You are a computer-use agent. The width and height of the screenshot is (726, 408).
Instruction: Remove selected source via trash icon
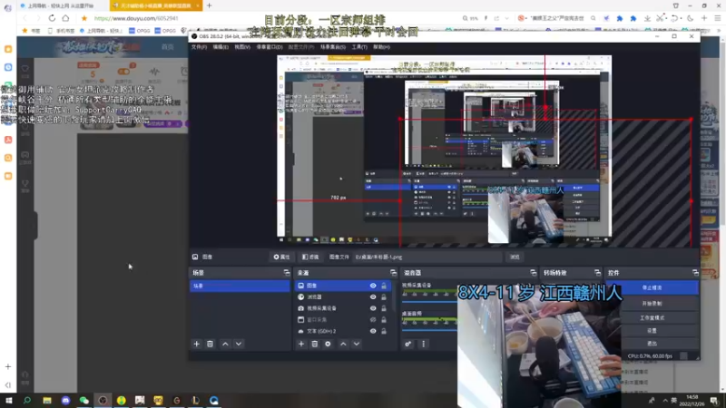[x=314, y=345]
